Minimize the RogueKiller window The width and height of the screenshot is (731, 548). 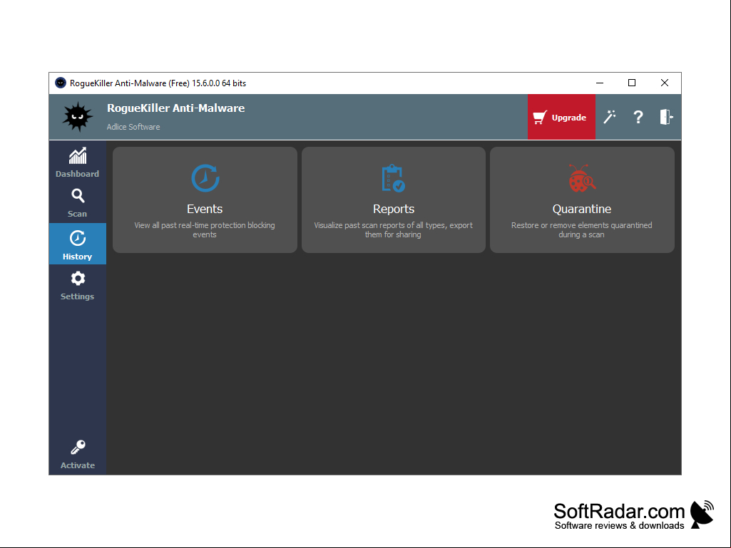pos(600,83)
